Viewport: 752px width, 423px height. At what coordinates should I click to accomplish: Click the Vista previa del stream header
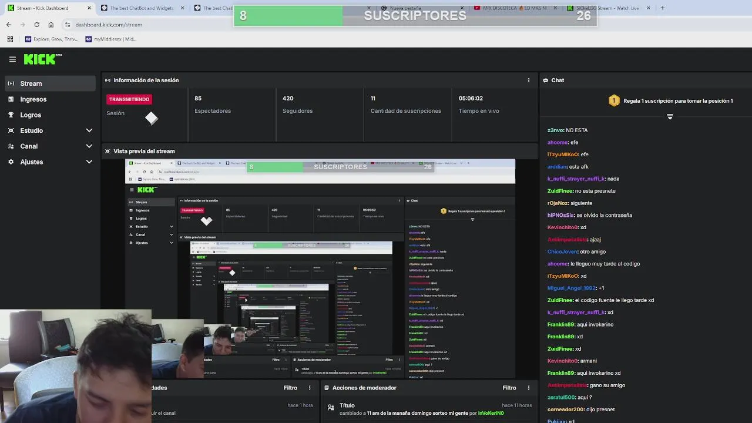[144, 151]
